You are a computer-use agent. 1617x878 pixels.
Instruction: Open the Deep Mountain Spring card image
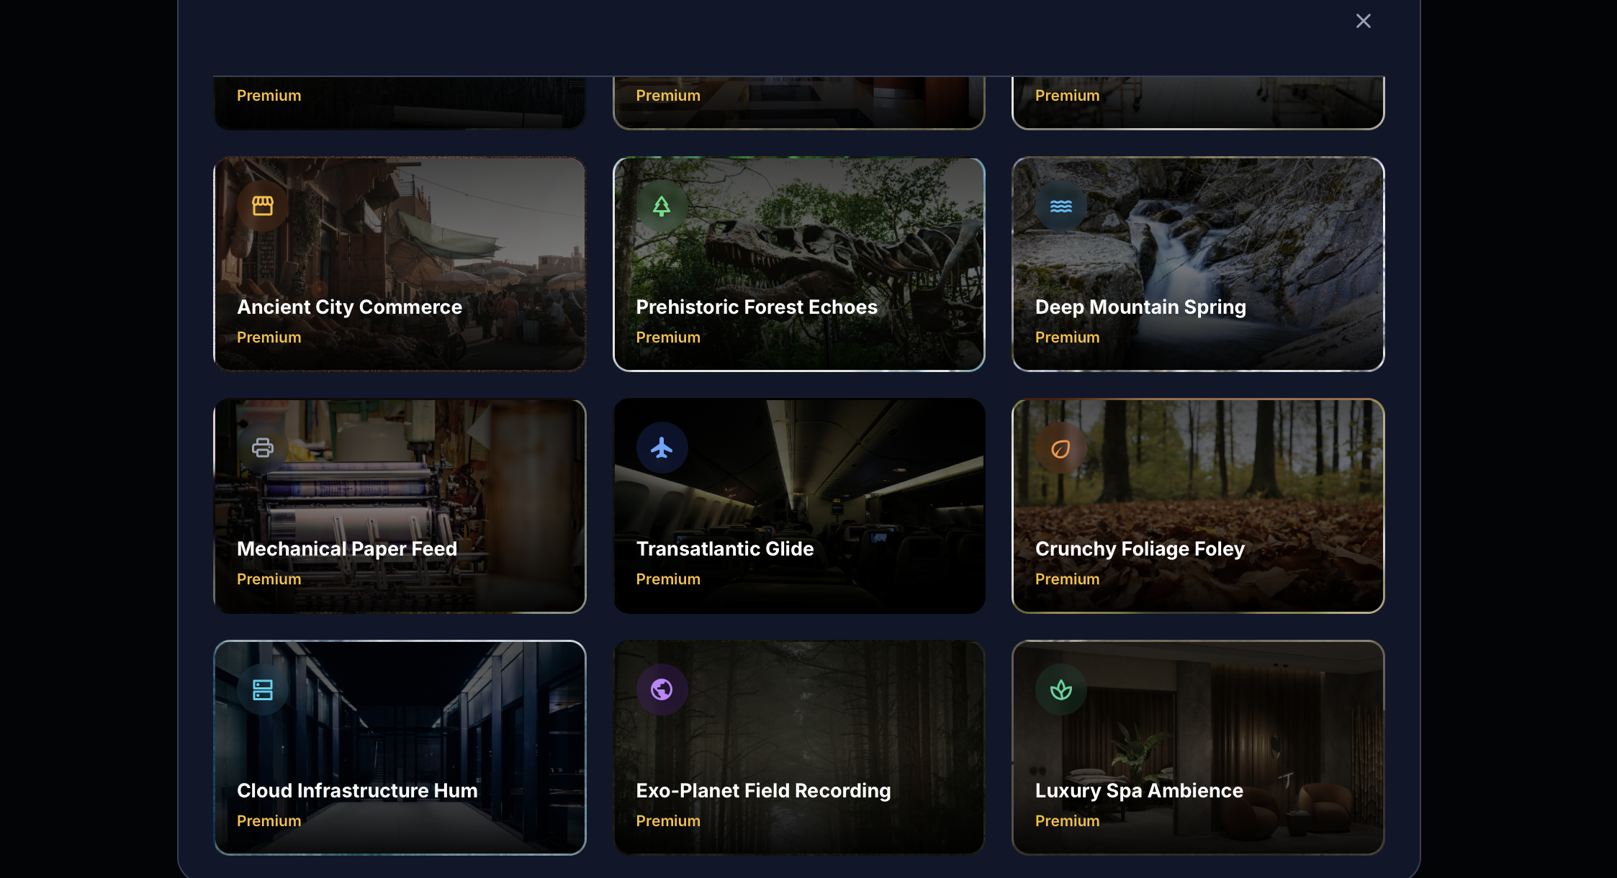[1198, 264]
